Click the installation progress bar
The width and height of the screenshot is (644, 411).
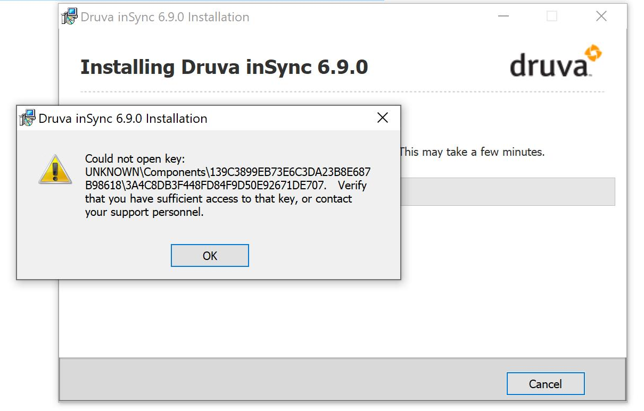(x=508, y=192)
